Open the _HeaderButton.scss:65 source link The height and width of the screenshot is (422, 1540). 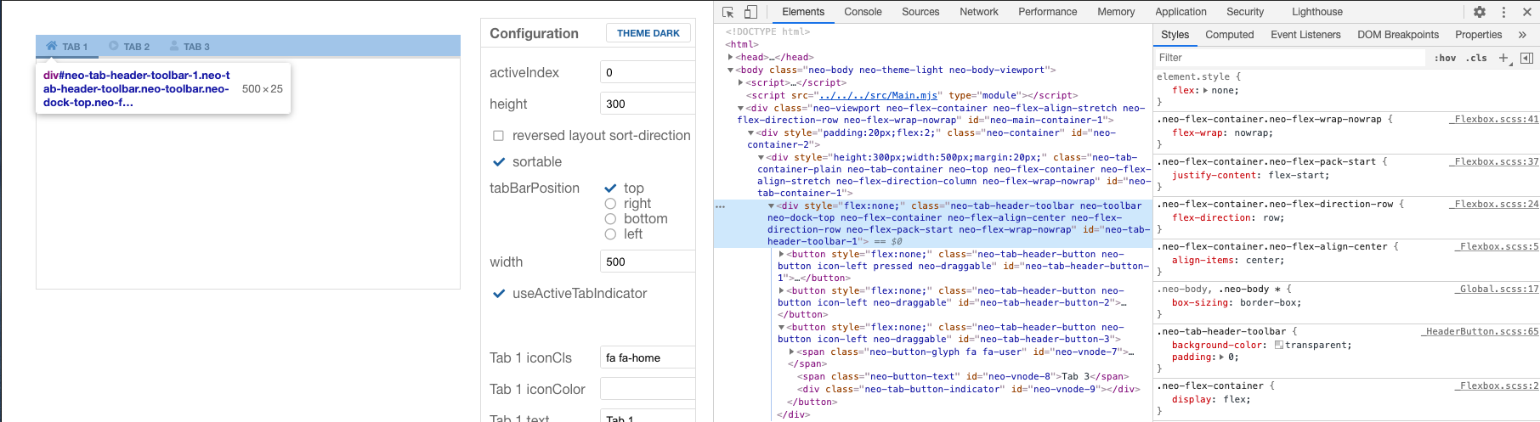click(x=1480, y=331)
